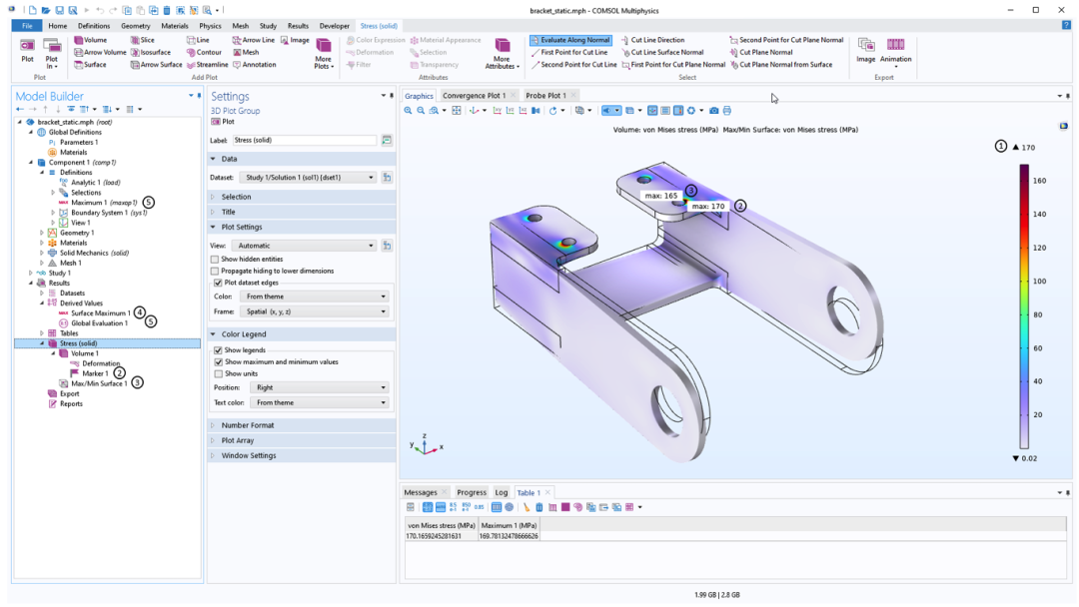Add a Slice plot
Image resolution: width=1079 pixels, height=607 pixels.
[x=143, y=40]
